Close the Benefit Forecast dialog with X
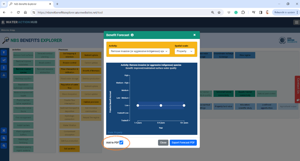300x161 pixels. 194,35
